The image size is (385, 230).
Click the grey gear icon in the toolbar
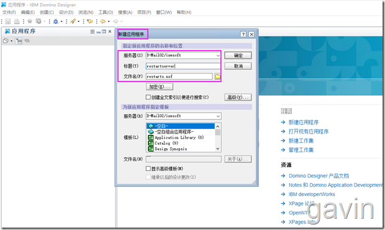[x=30, y=22]
